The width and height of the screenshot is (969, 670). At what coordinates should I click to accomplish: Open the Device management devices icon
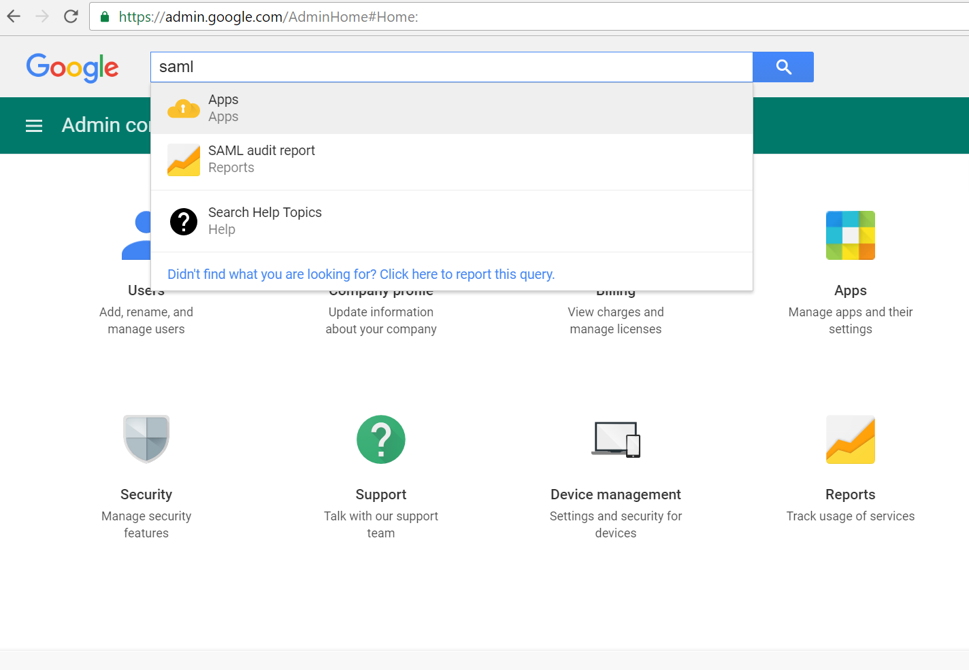pyautogui.click(x=615, y=439)
